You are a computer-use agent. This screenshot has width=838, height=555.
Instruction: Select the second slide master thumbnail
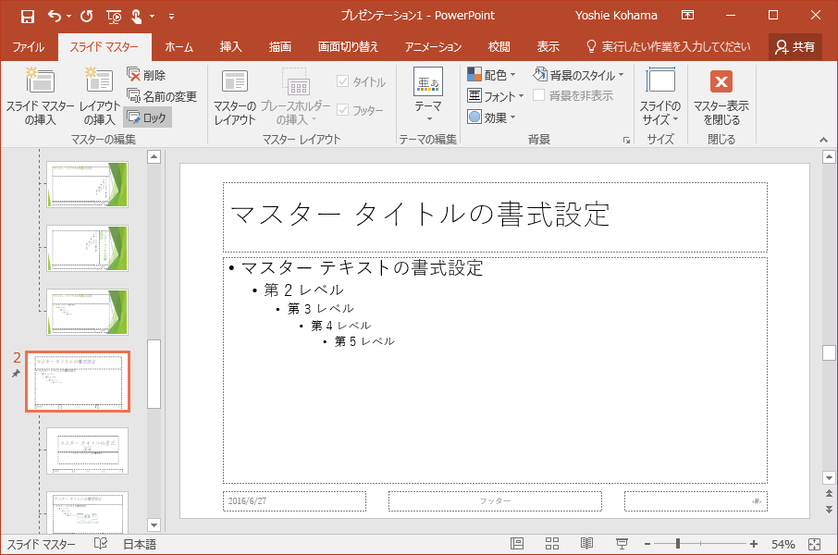78,381
